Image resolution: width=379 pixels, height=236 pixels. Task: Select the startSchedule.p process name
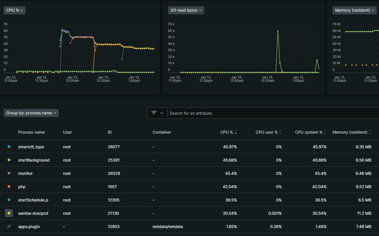click(33, 200)
